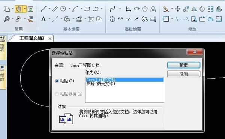Click the top icon in the left sidebar

coord(3,39)
